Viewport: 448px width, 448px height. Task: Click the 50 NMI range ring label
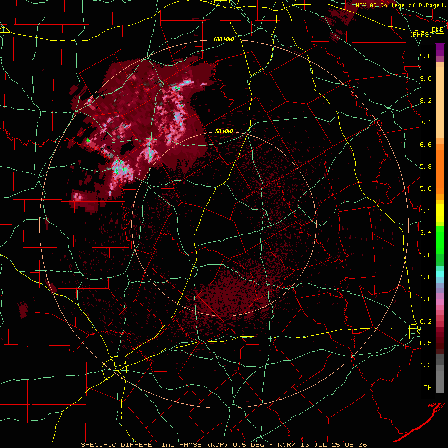[224, 132]
